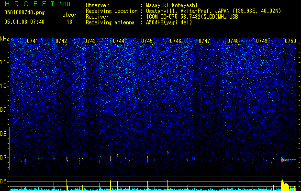Click the 0750 time marker
This screenshot has height=191, width=301.
pyautogui.click(x=290, y=41)
